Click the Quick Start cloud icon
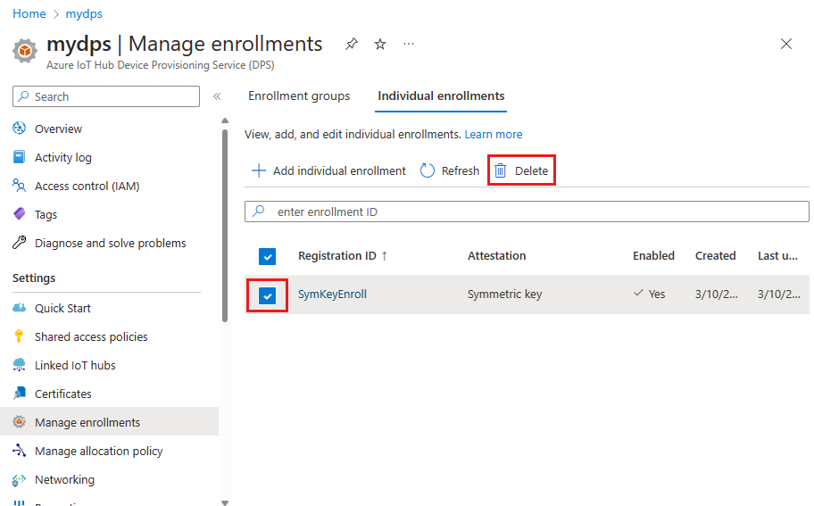The image size is (814, 506). 20,308
